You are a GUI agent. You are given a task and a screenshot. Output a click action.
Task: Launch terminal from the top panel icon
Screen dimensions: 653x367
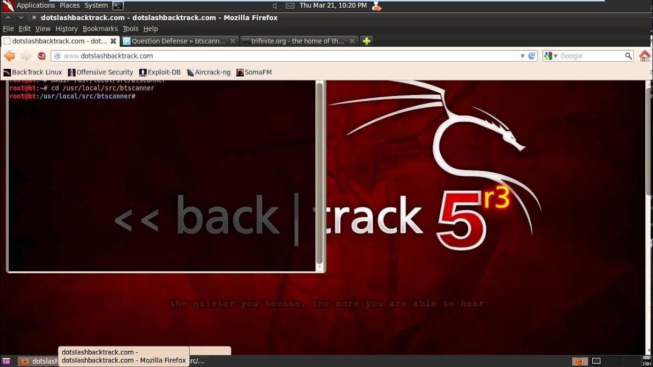click(x=118, y=6)
